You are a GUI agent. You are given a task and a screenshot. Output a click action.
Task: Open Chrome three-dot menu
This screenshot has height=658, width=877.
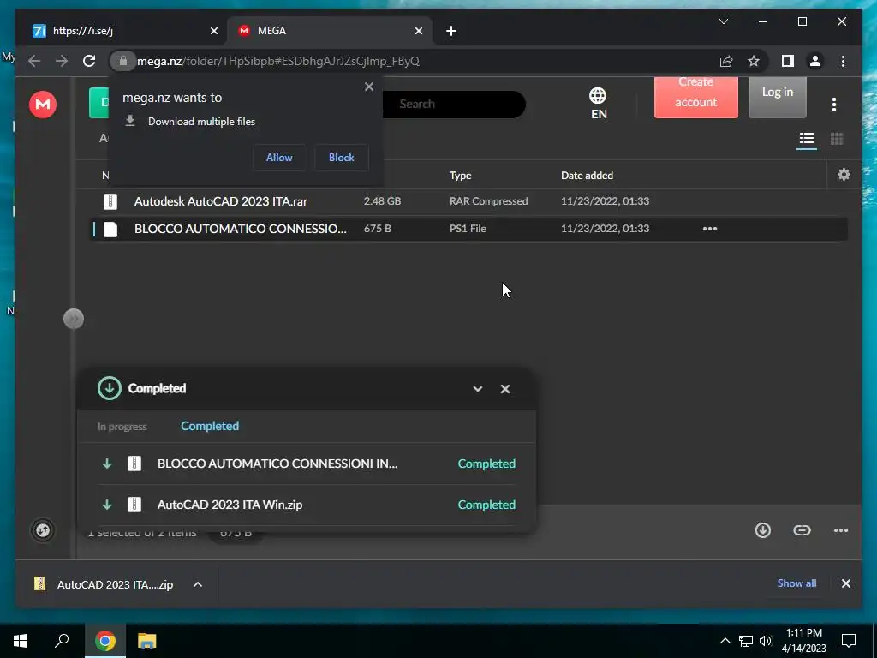click(843, 61)
